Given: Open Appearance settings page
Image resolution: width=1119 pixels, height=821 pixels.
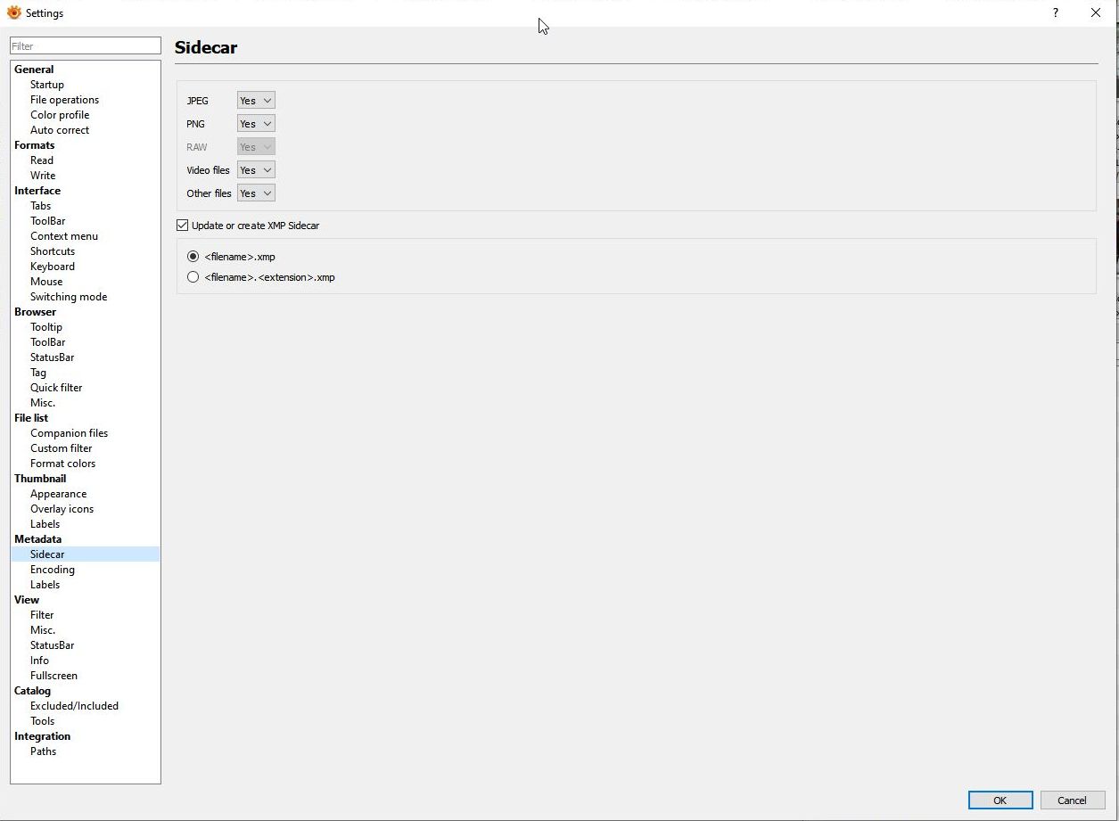Looking at the screenshot, I should [59, 494].
